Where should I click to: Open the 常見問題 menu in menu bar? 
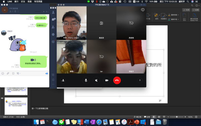(x=38, y=2)
